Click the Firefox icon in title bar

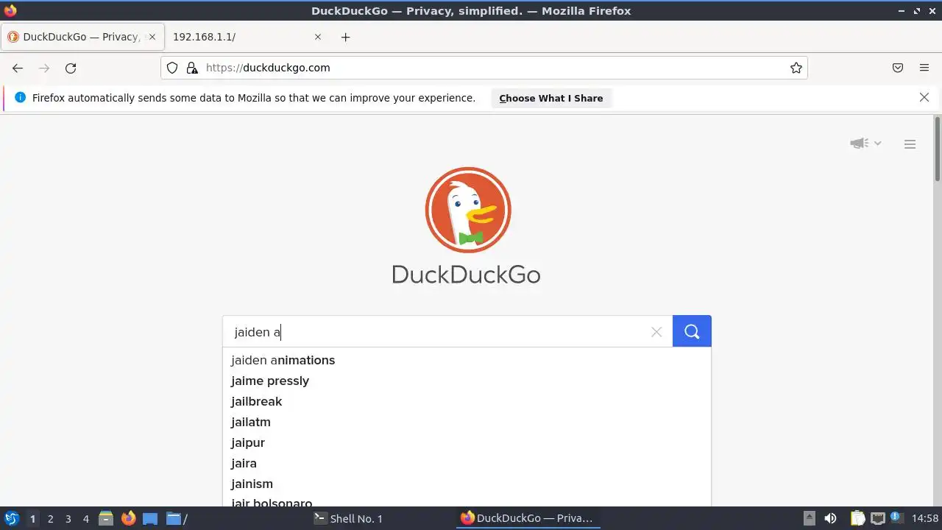10,10
